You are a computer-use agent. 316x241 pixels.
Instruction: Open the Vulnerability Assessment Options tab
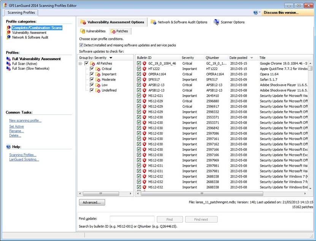(x=112, y=22)
